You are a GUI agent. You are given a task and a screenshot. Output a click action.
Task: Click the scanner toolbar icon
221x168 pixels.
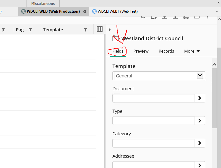click(186, 17)
